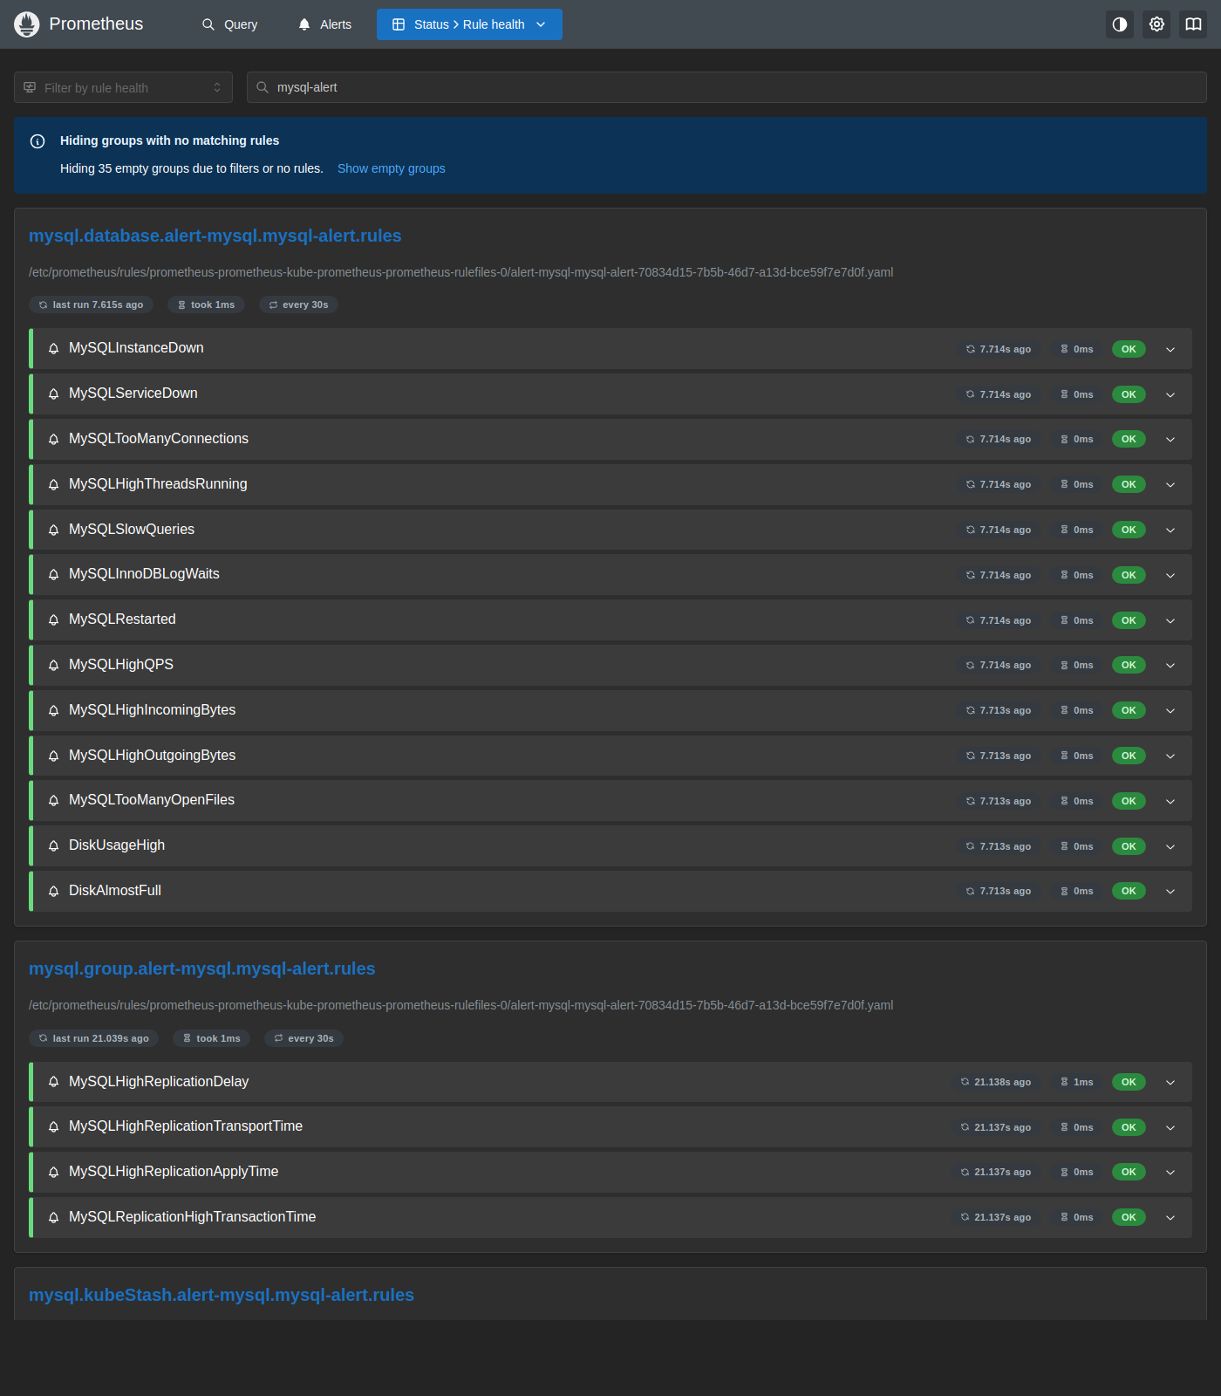
Task: Go to the Alerts page
Action: point(325,24)
